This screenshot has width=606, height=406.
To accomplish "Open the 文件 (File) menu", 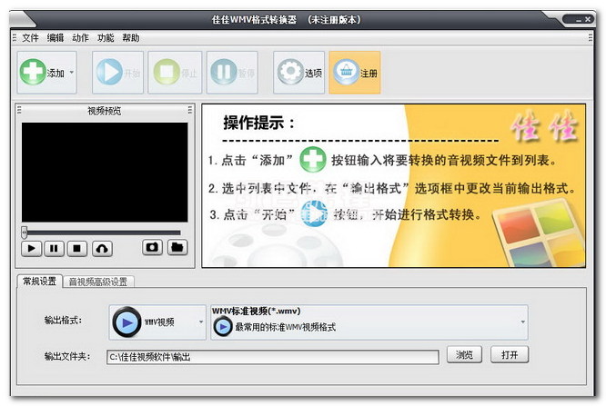I will pos(31,38).
